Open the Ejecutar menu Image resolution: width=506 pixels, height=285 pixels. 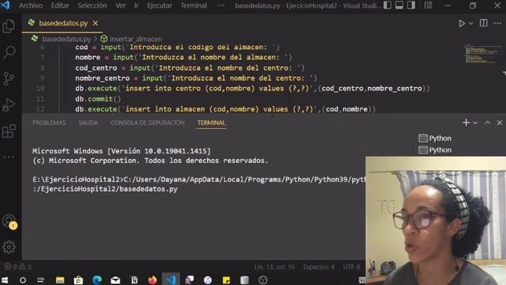160,6
